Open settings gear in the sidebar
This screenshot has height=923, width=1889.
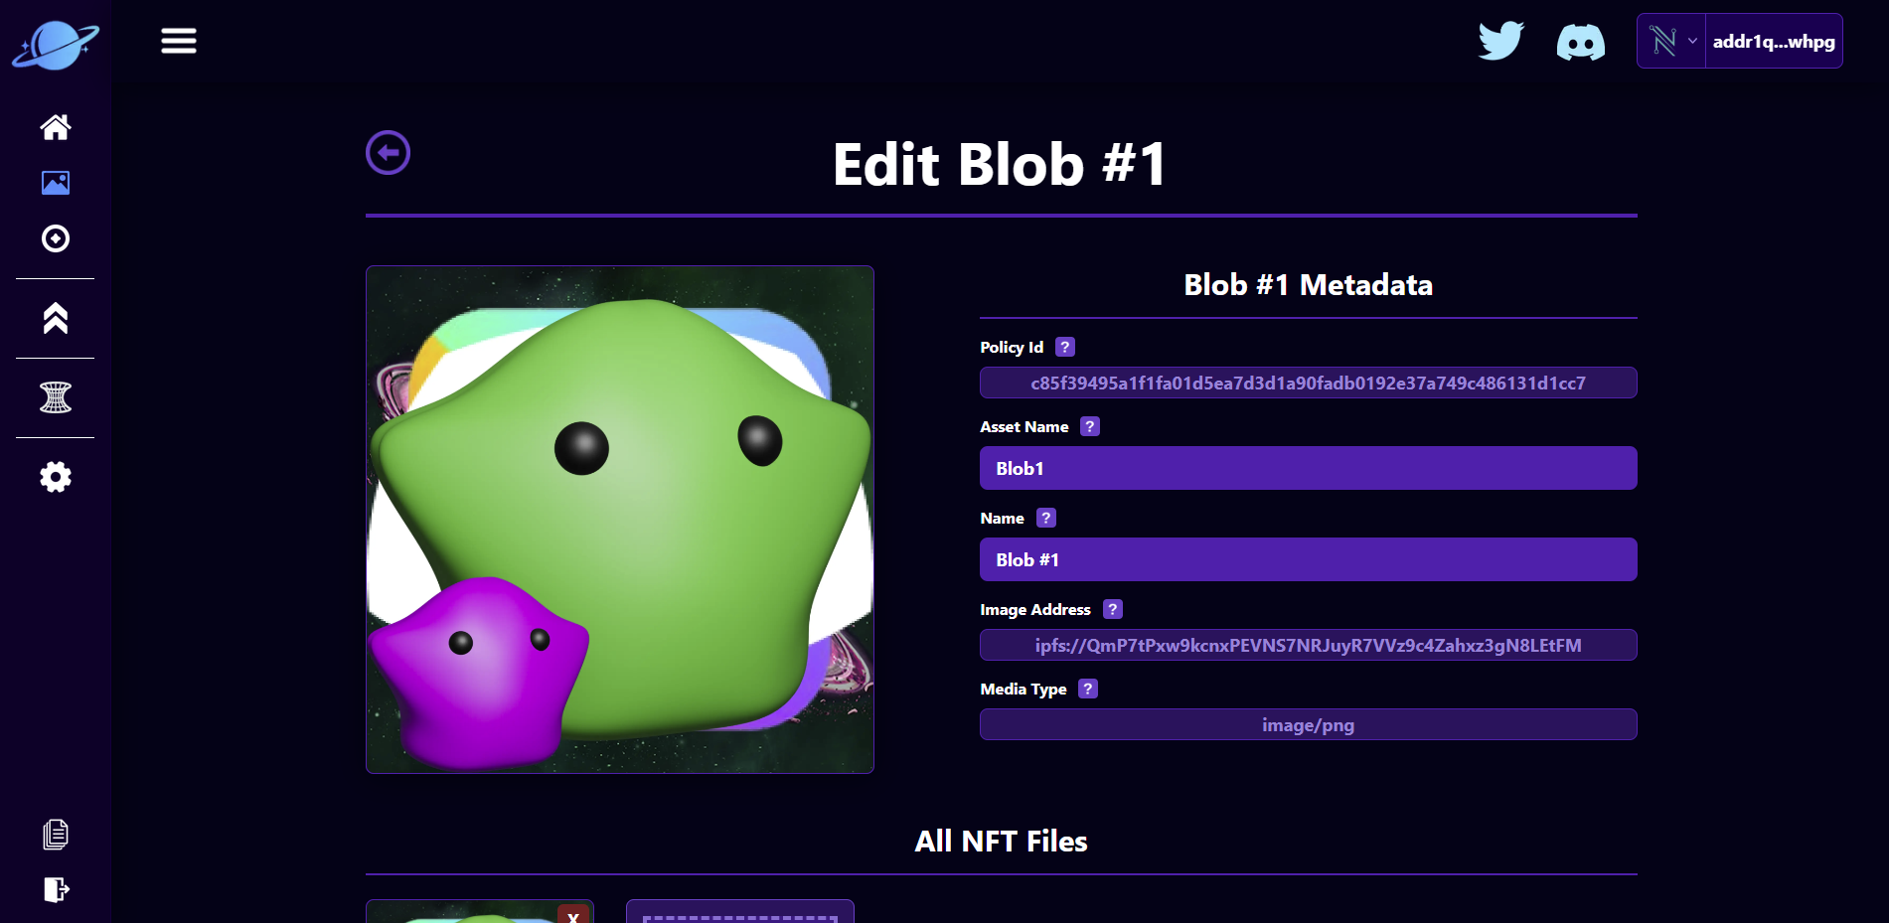coord(56,477)
